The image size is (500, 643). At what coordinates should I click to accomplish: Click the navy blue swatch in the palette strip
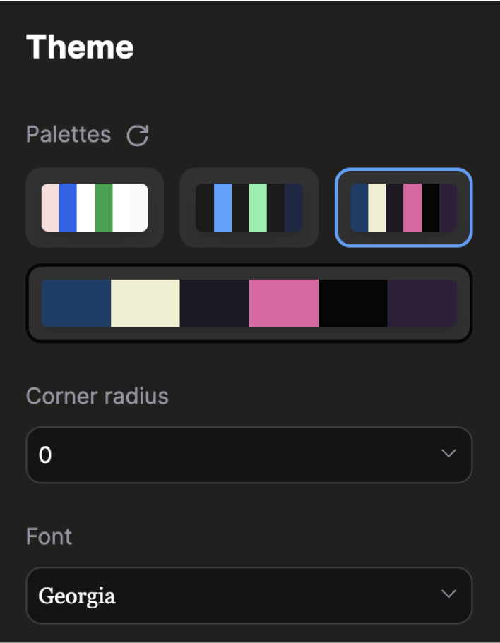76,303
